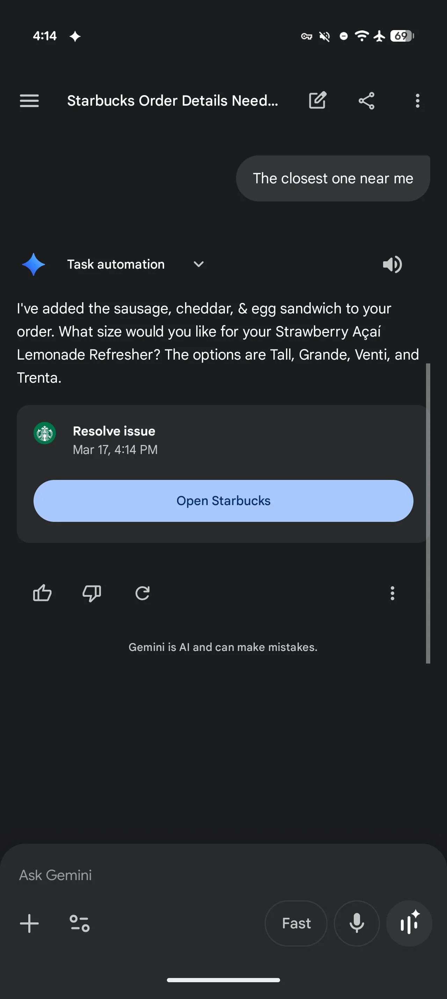
Task: Open the response's three-dot options menu
Action: [x=392, y=593]
